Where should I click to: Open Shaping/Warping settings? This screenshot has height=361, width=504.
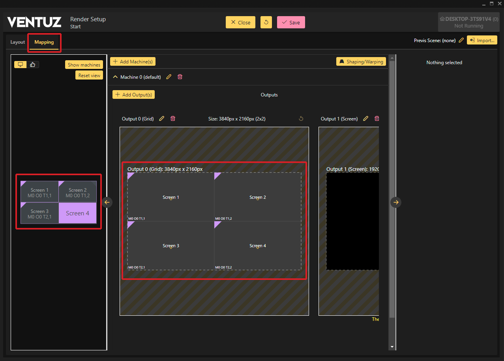(361, 61)
